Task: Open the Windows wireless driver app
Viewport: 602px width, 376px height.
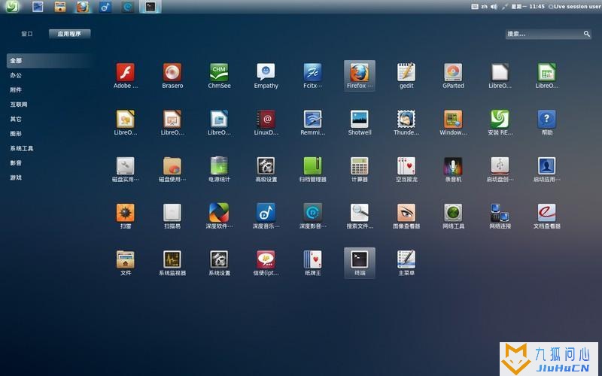Action: [x=454, y=123]
